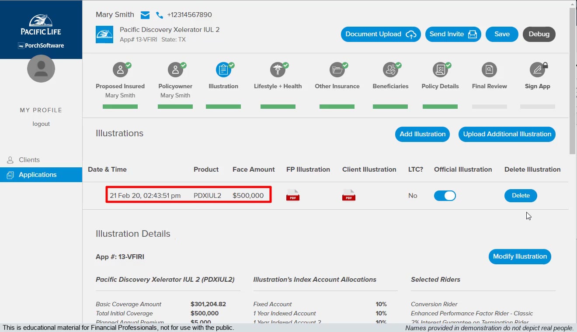Click the date 21 Feb 20, 02:43:51 pm
This screenshot has height=332, width=577.
point(145,195)
